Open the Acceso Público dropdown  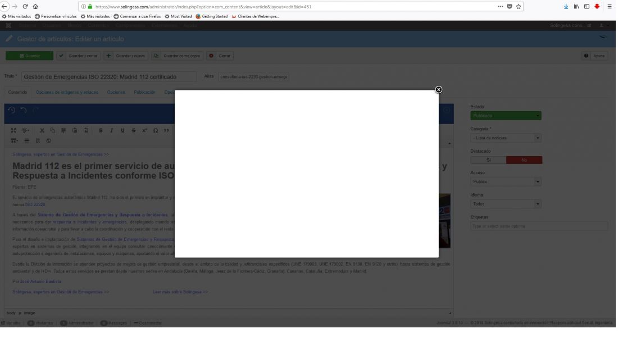point(506,181)
